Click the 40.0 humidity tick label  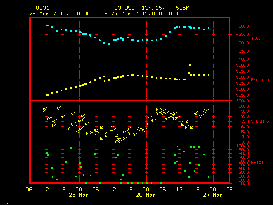coord(244,169)
